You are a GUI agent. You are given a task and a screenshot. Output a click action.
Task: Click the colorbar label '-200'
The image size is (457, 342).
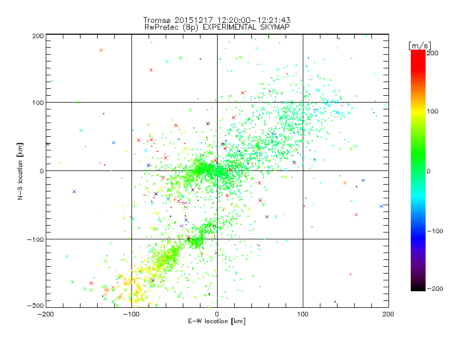coord(435,288)
